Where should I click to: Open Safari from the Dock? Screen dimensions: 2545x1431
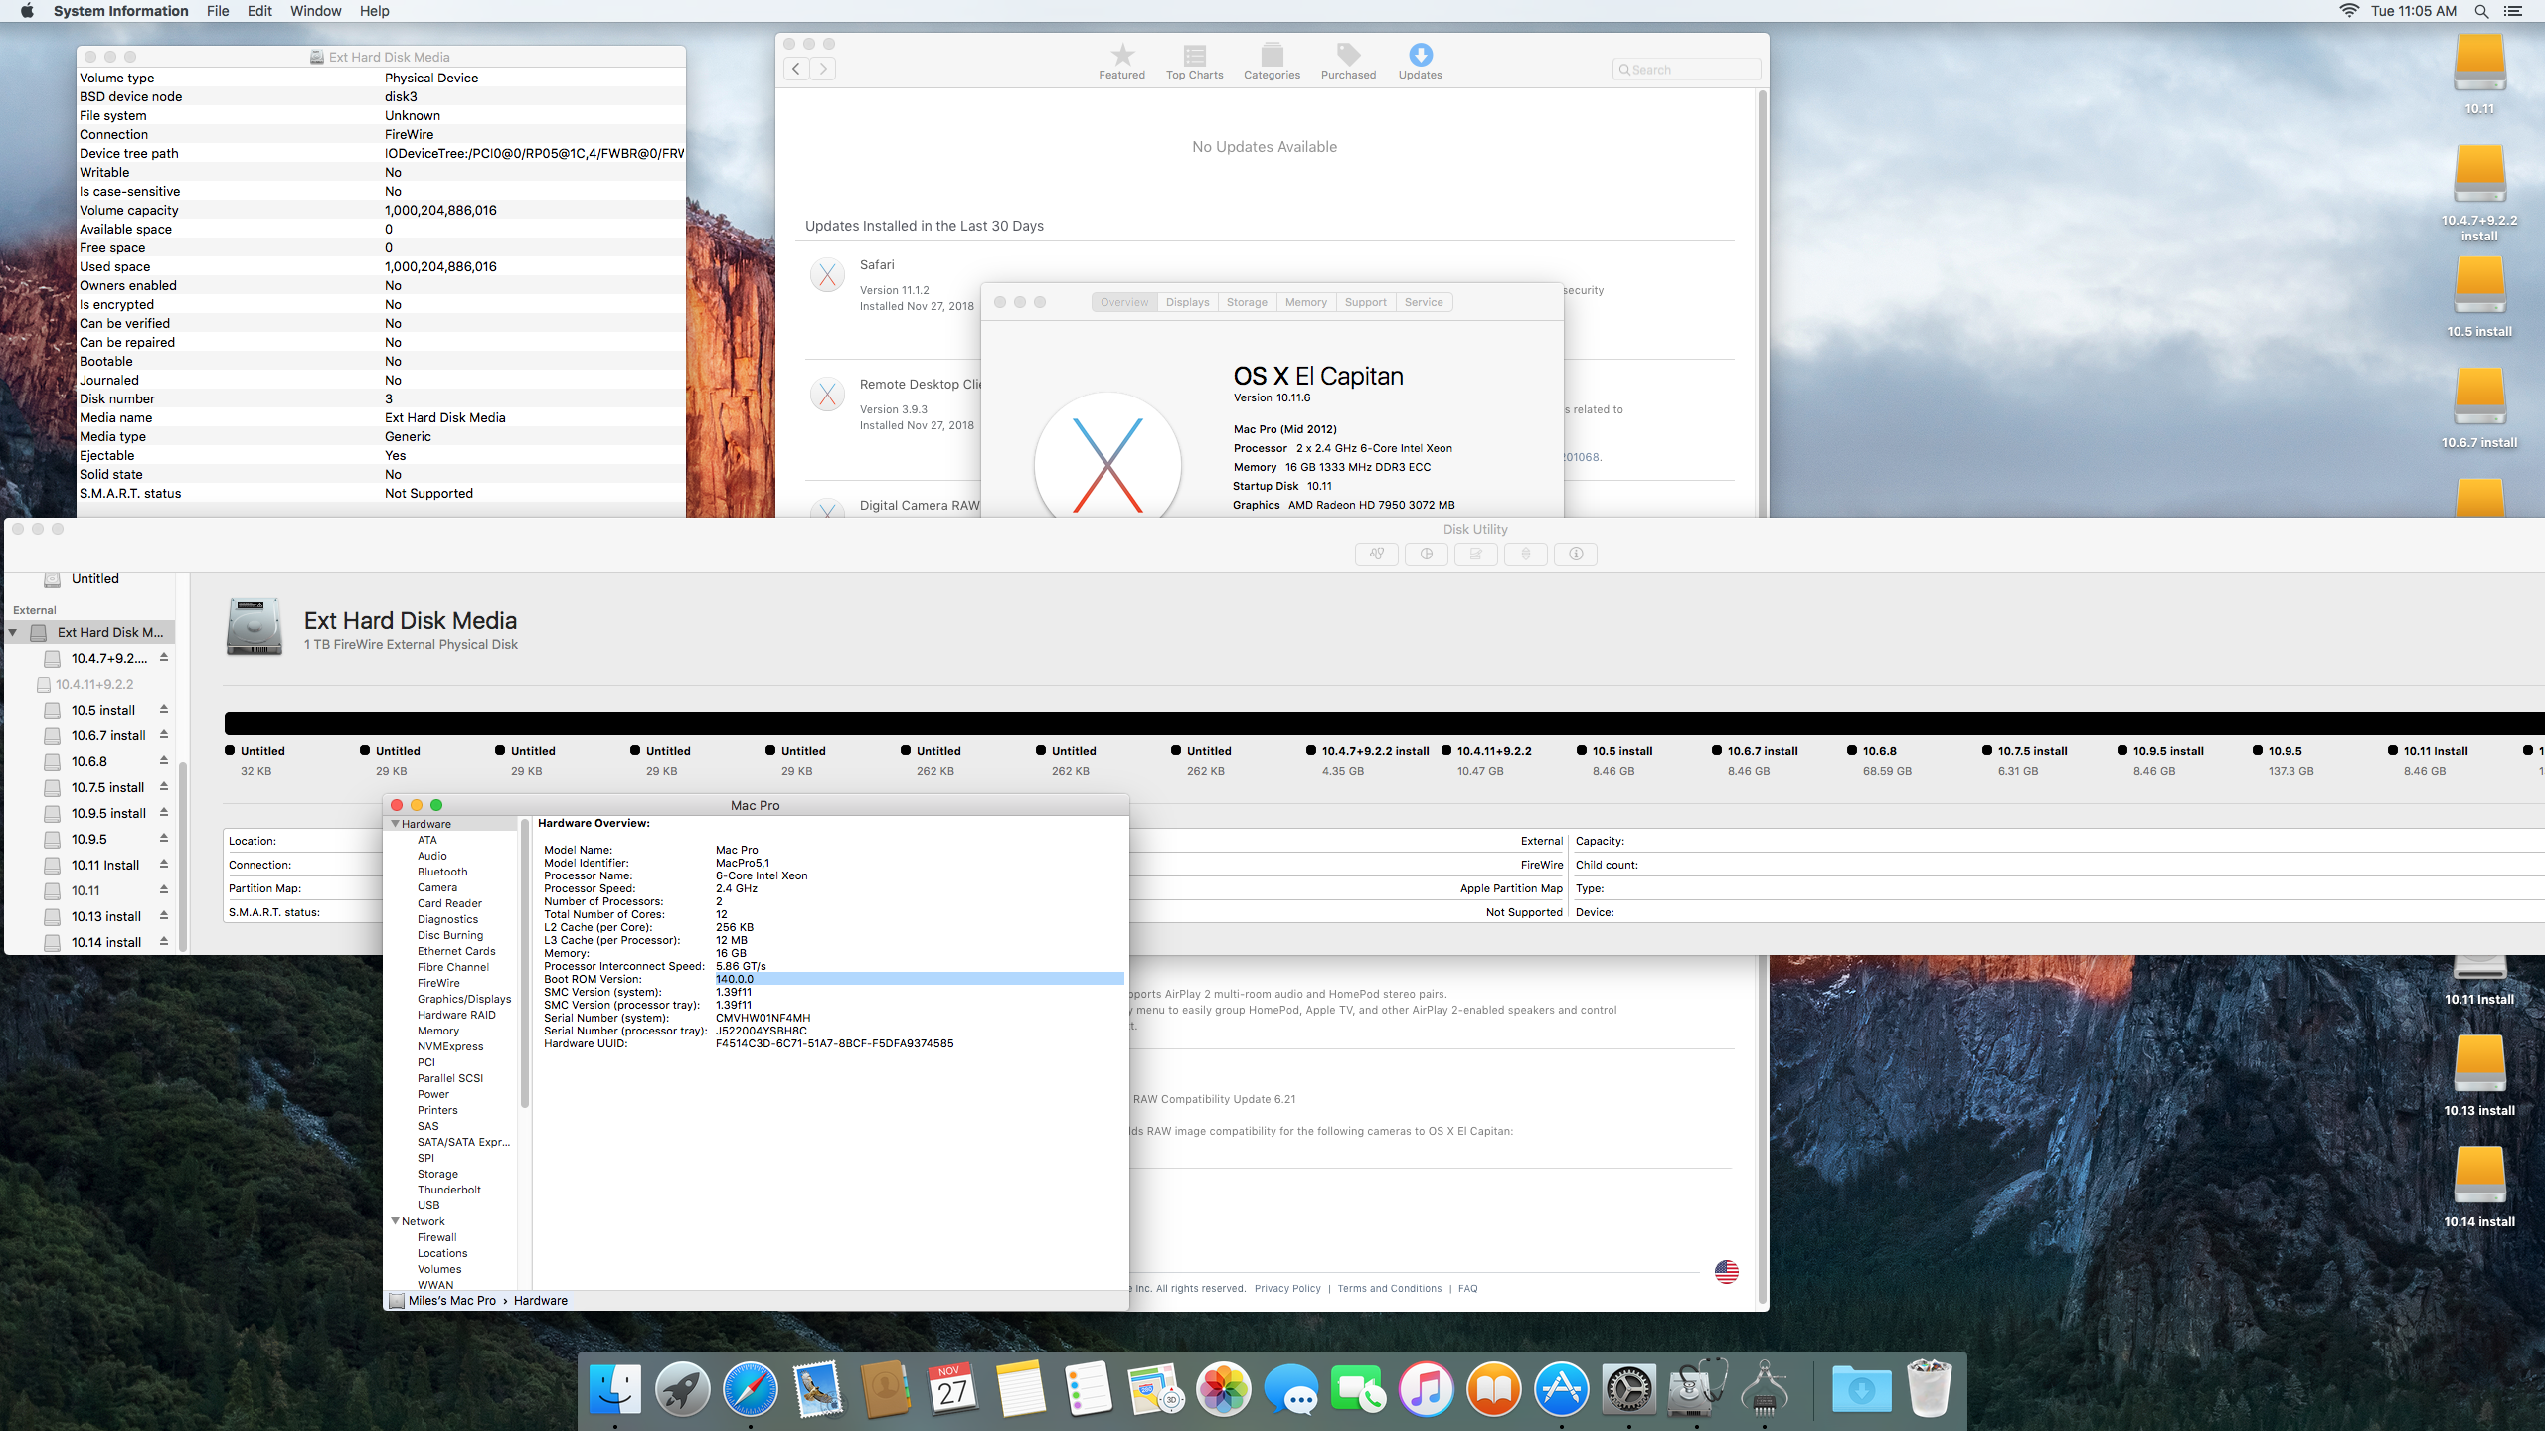[751, 1389]
